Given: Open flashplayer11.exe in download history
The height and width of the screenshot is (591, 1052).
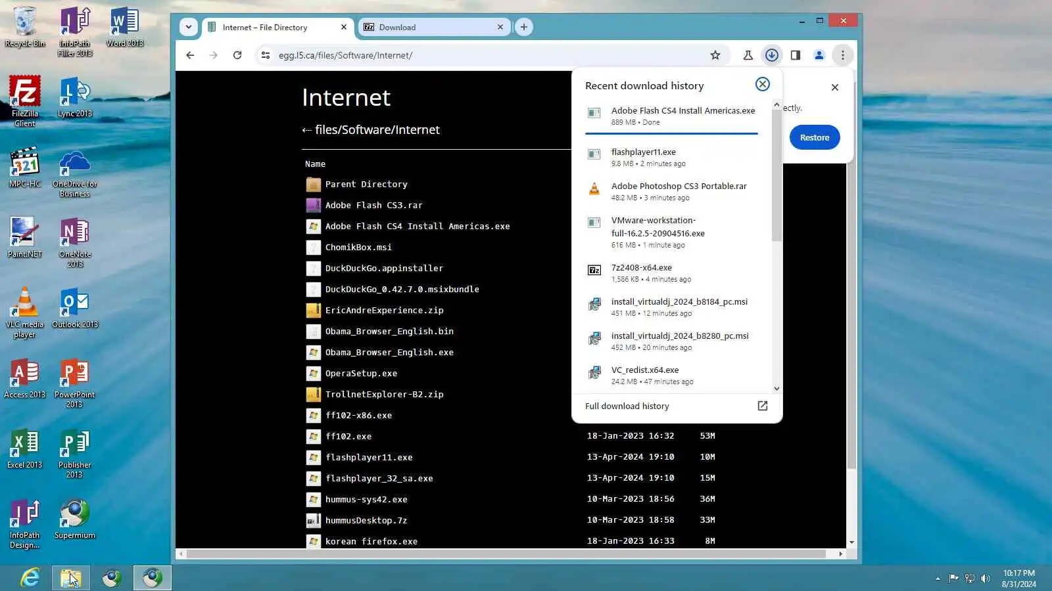Looking at the screenshot, I should click(671, 158).
